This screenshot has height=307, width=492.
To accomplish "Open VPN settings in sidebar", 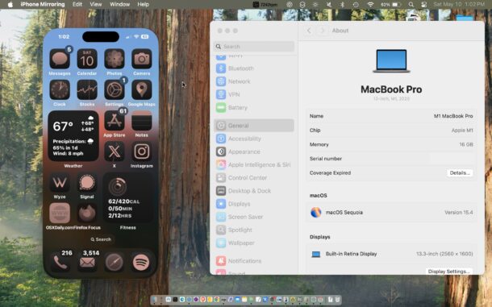I will [254, 94].
